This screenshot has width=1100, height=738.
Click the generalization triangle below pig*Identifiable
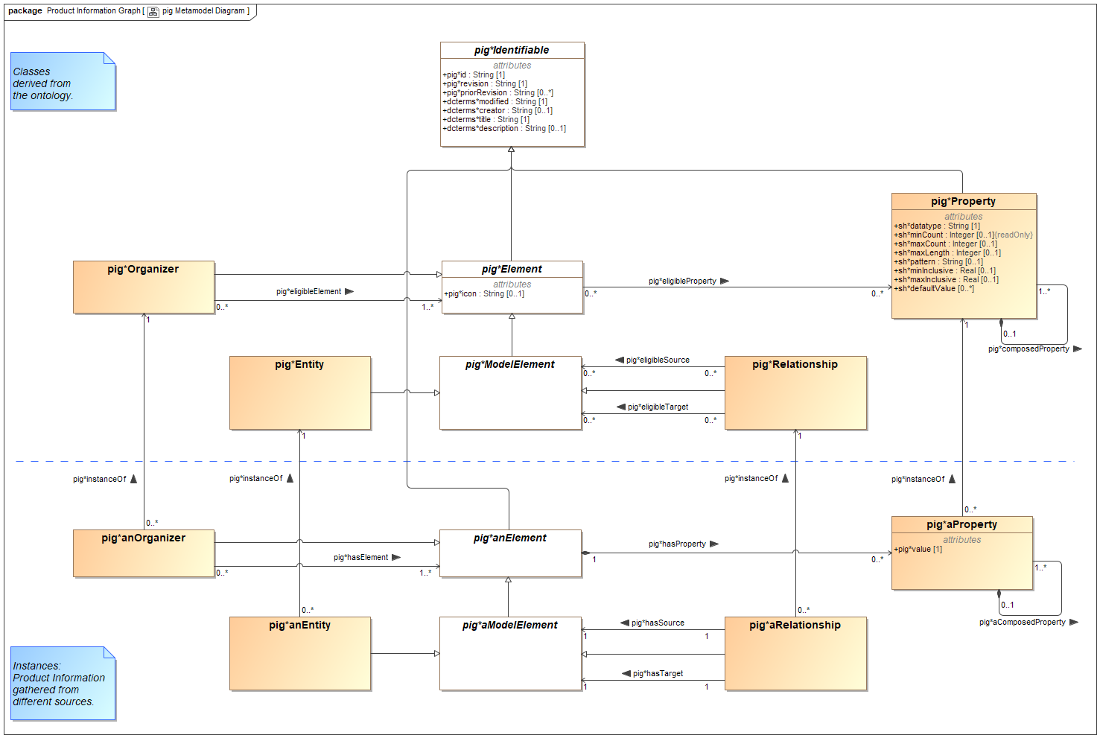(511, 150)
